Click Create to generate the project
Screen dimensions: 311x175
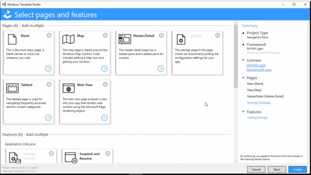pos(298,169)
